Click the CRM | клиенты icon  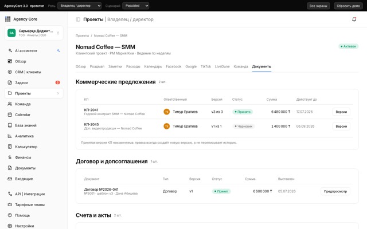point(10,72)
